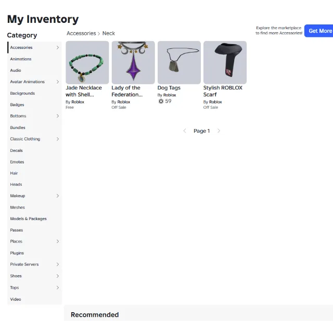Click the Robux icon under Dog Tags
333x333 pixels.
161,101
